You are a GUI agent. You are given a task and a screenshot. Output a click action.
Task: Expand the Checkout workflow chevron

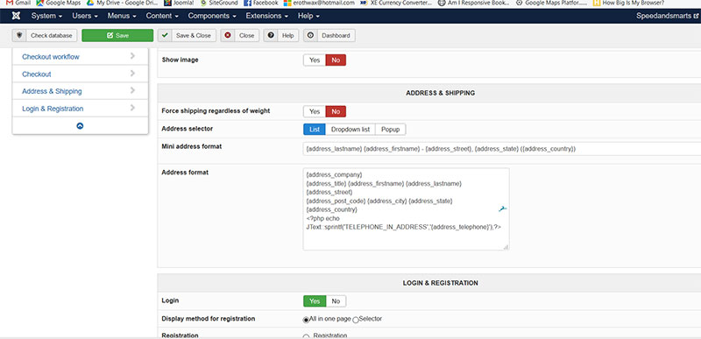[x=132, y=56]
